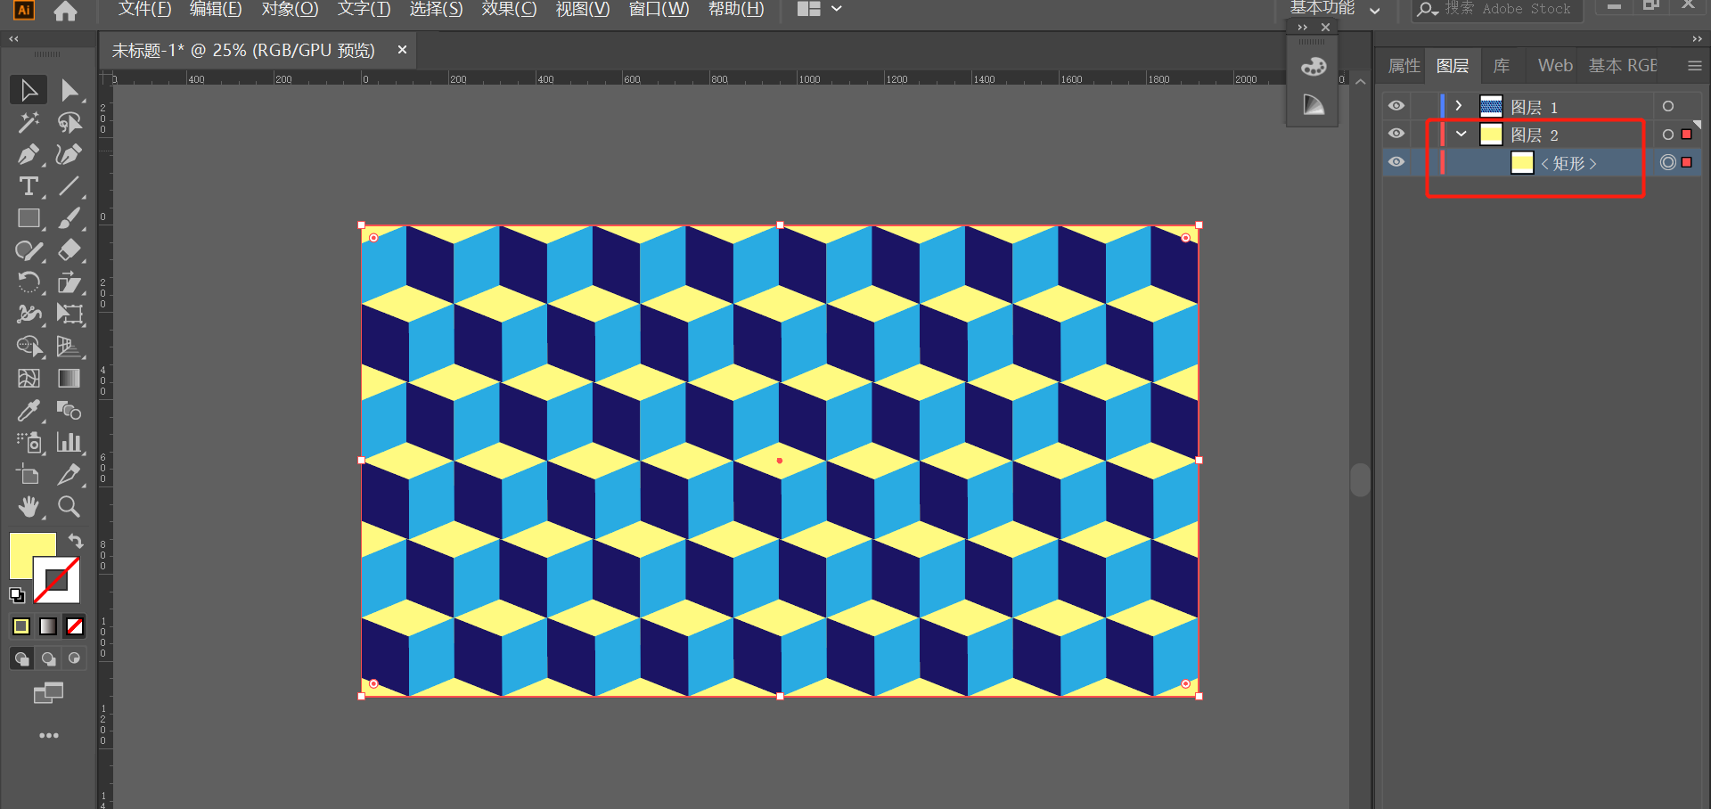
Task: Select the Artboard tool
Action: pos(29,474)
